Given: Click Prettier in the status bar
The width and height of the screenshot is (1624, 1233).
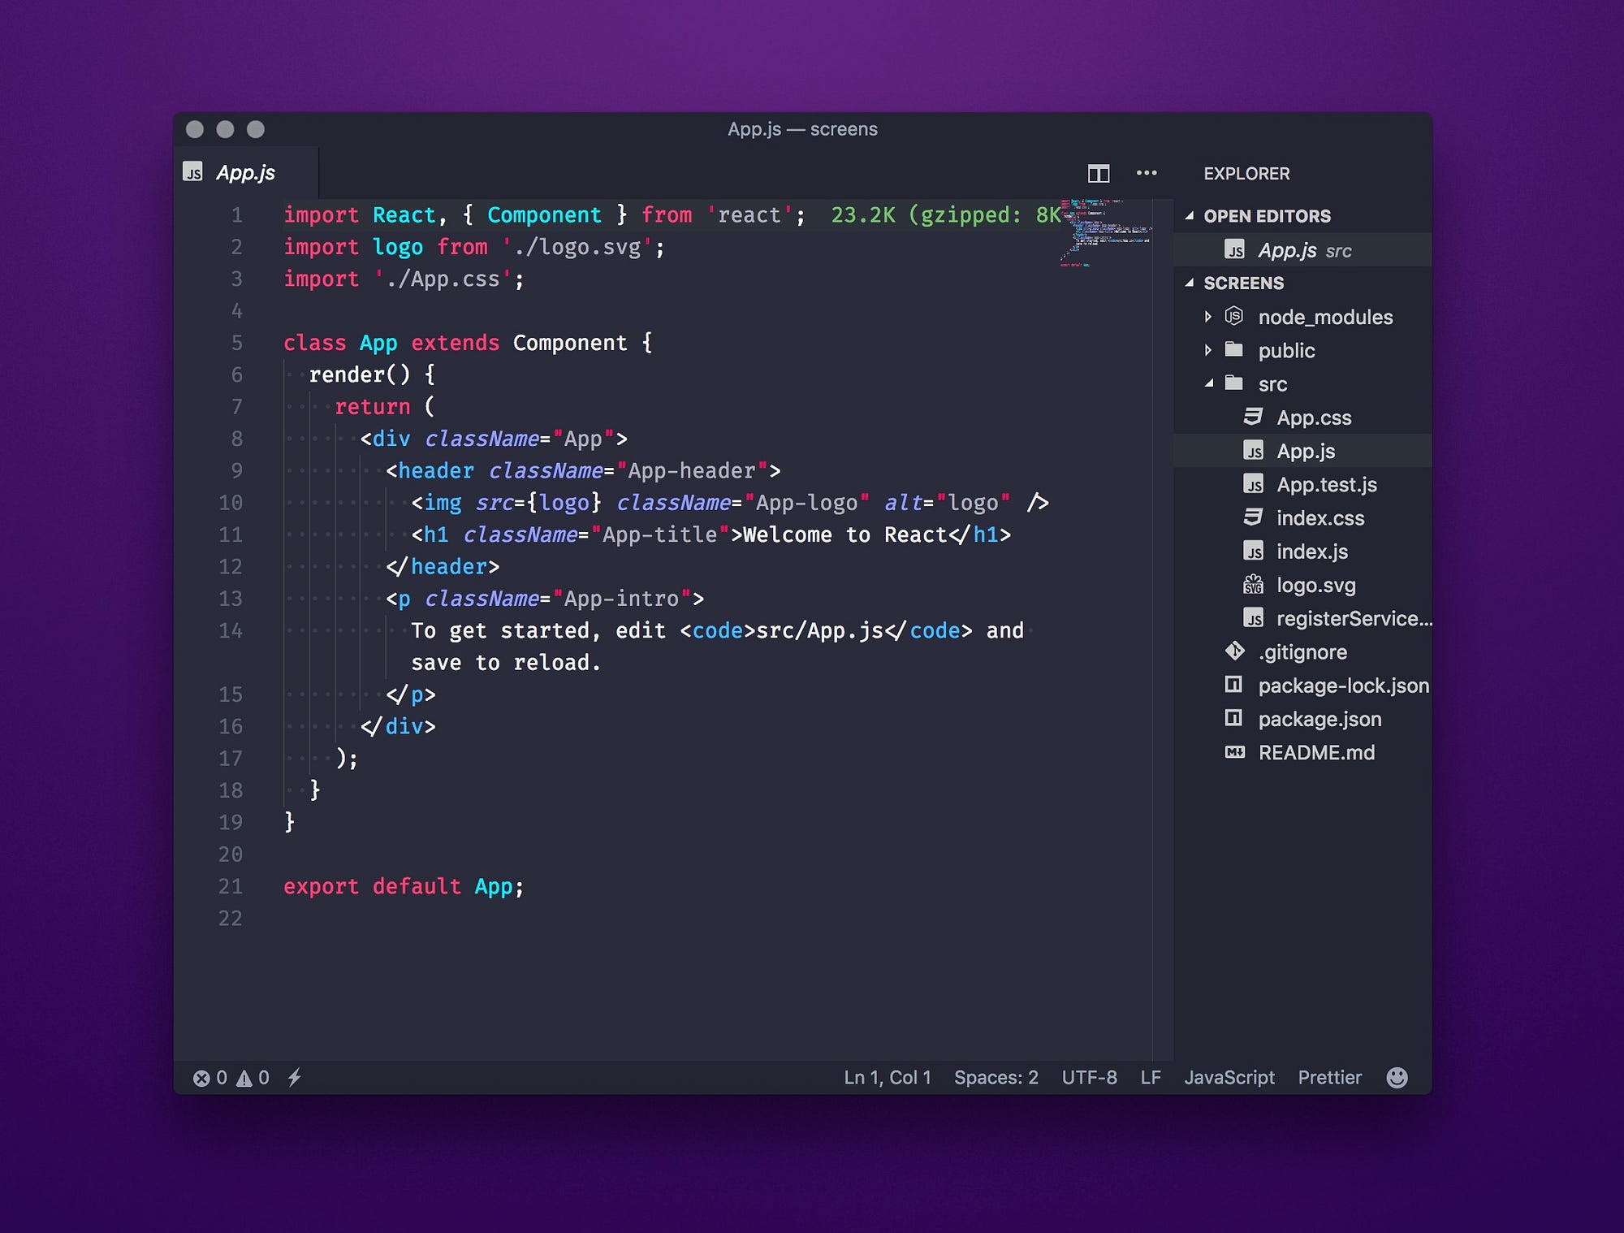Looking at the screenshot, I should click(1329, 1077).
